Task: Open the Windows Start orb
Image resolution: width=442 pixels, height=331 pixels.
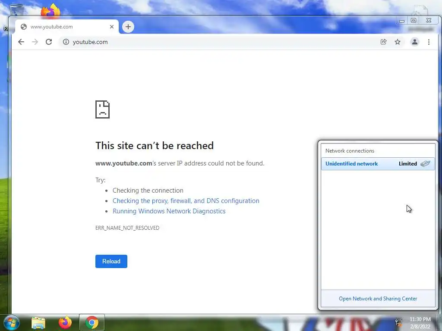Action: pyautogui.click(x=12, y=322)
